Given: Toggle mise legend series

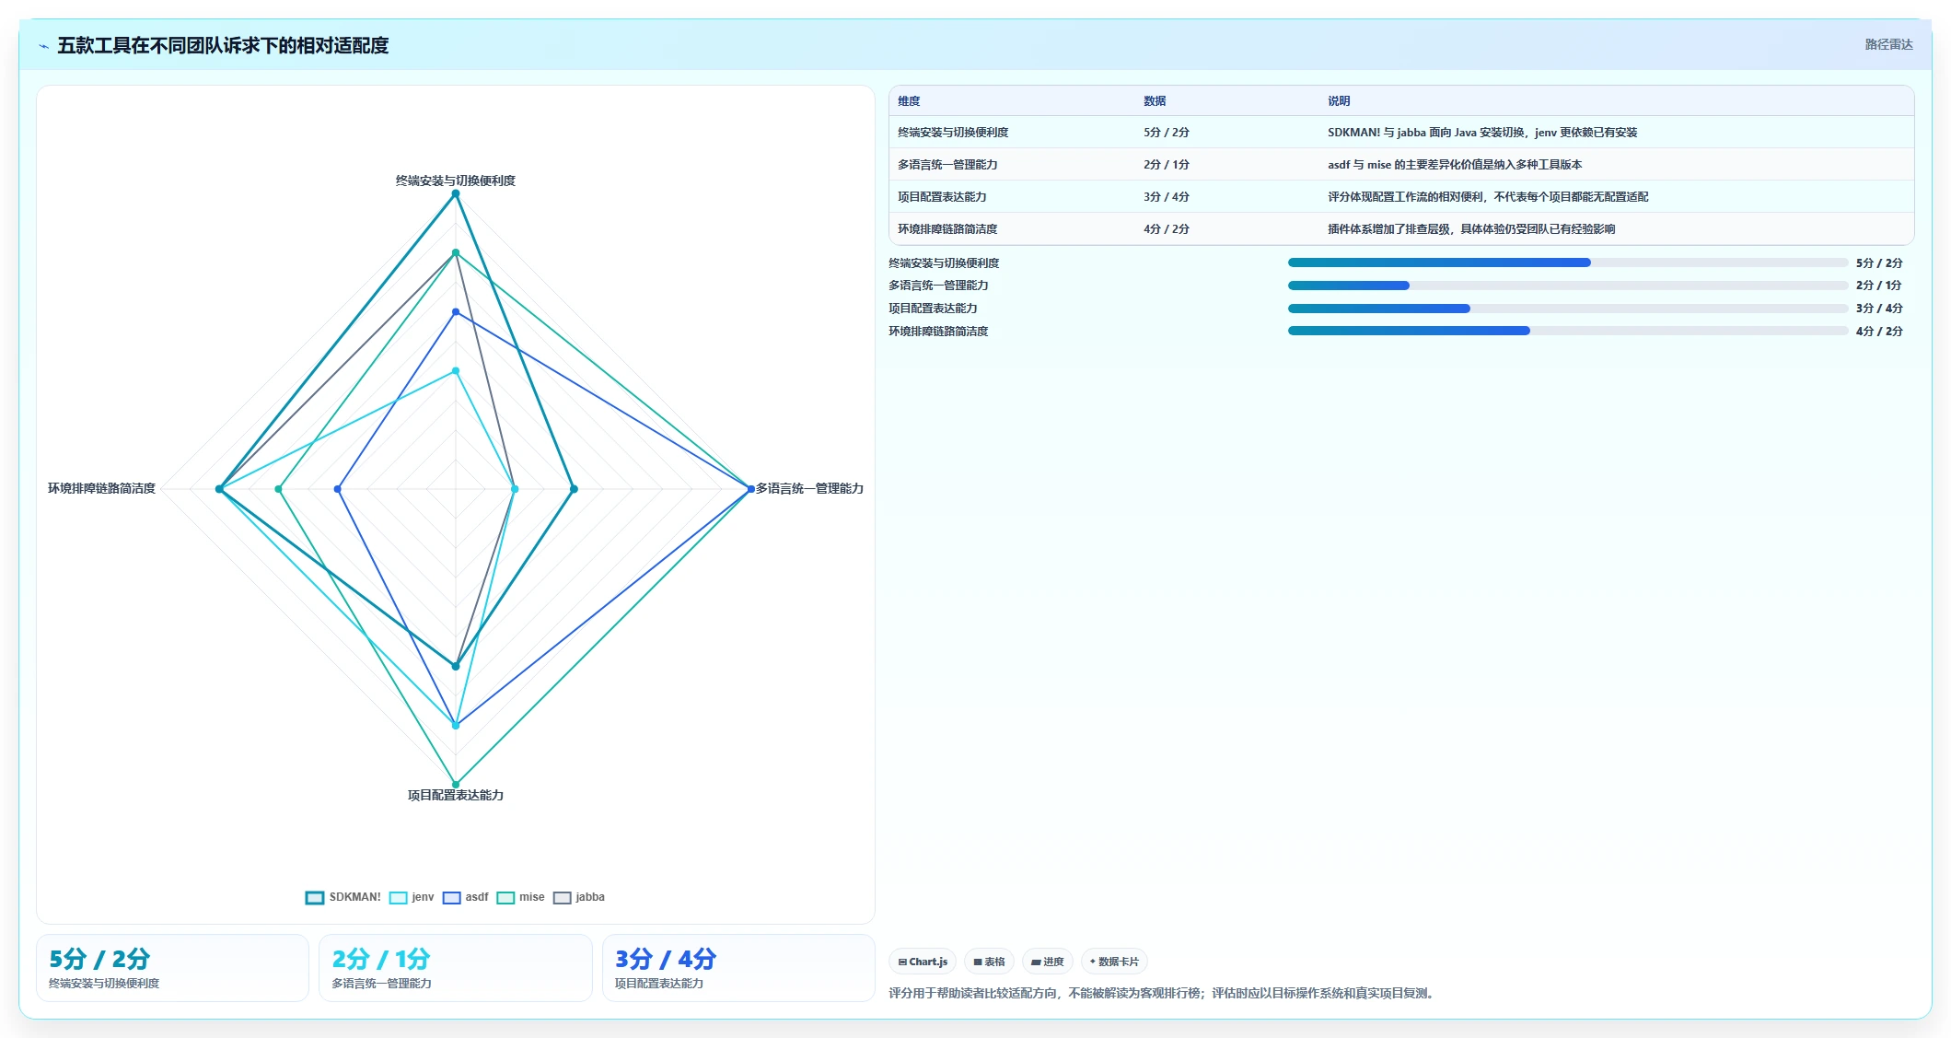Looking at the screenshot, I should point(520,897).
